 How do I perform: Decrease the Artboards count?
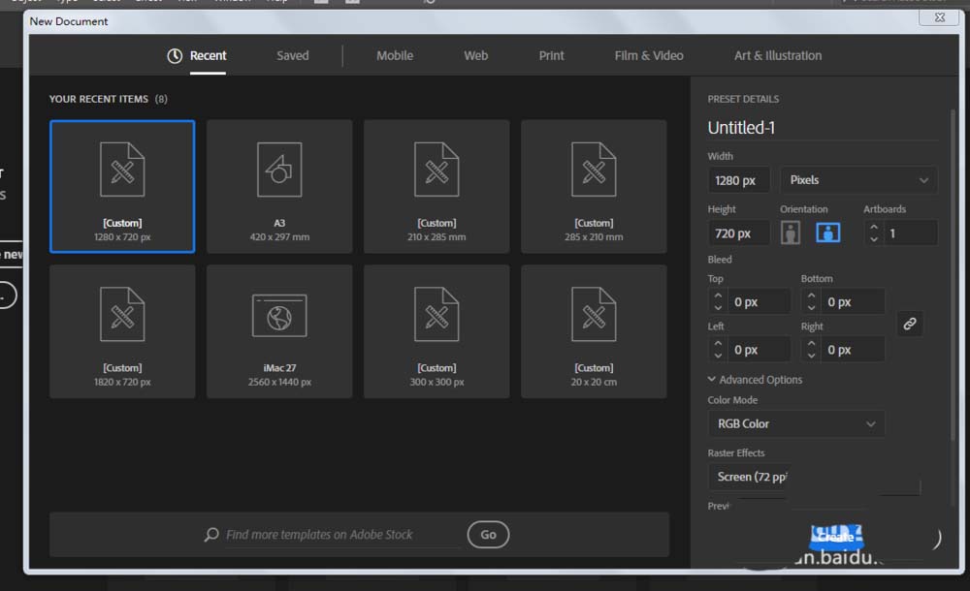click(874, 239)
